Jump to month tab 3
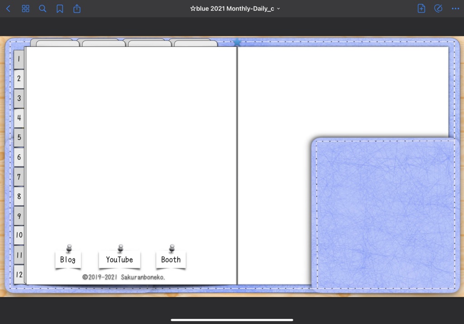The image size is (464, 324). [19, 98]
